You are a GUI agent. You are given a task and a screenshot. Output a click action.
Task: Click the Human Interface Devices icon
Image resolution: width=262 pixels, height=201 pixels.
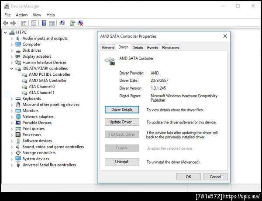[x=18, y=63]
